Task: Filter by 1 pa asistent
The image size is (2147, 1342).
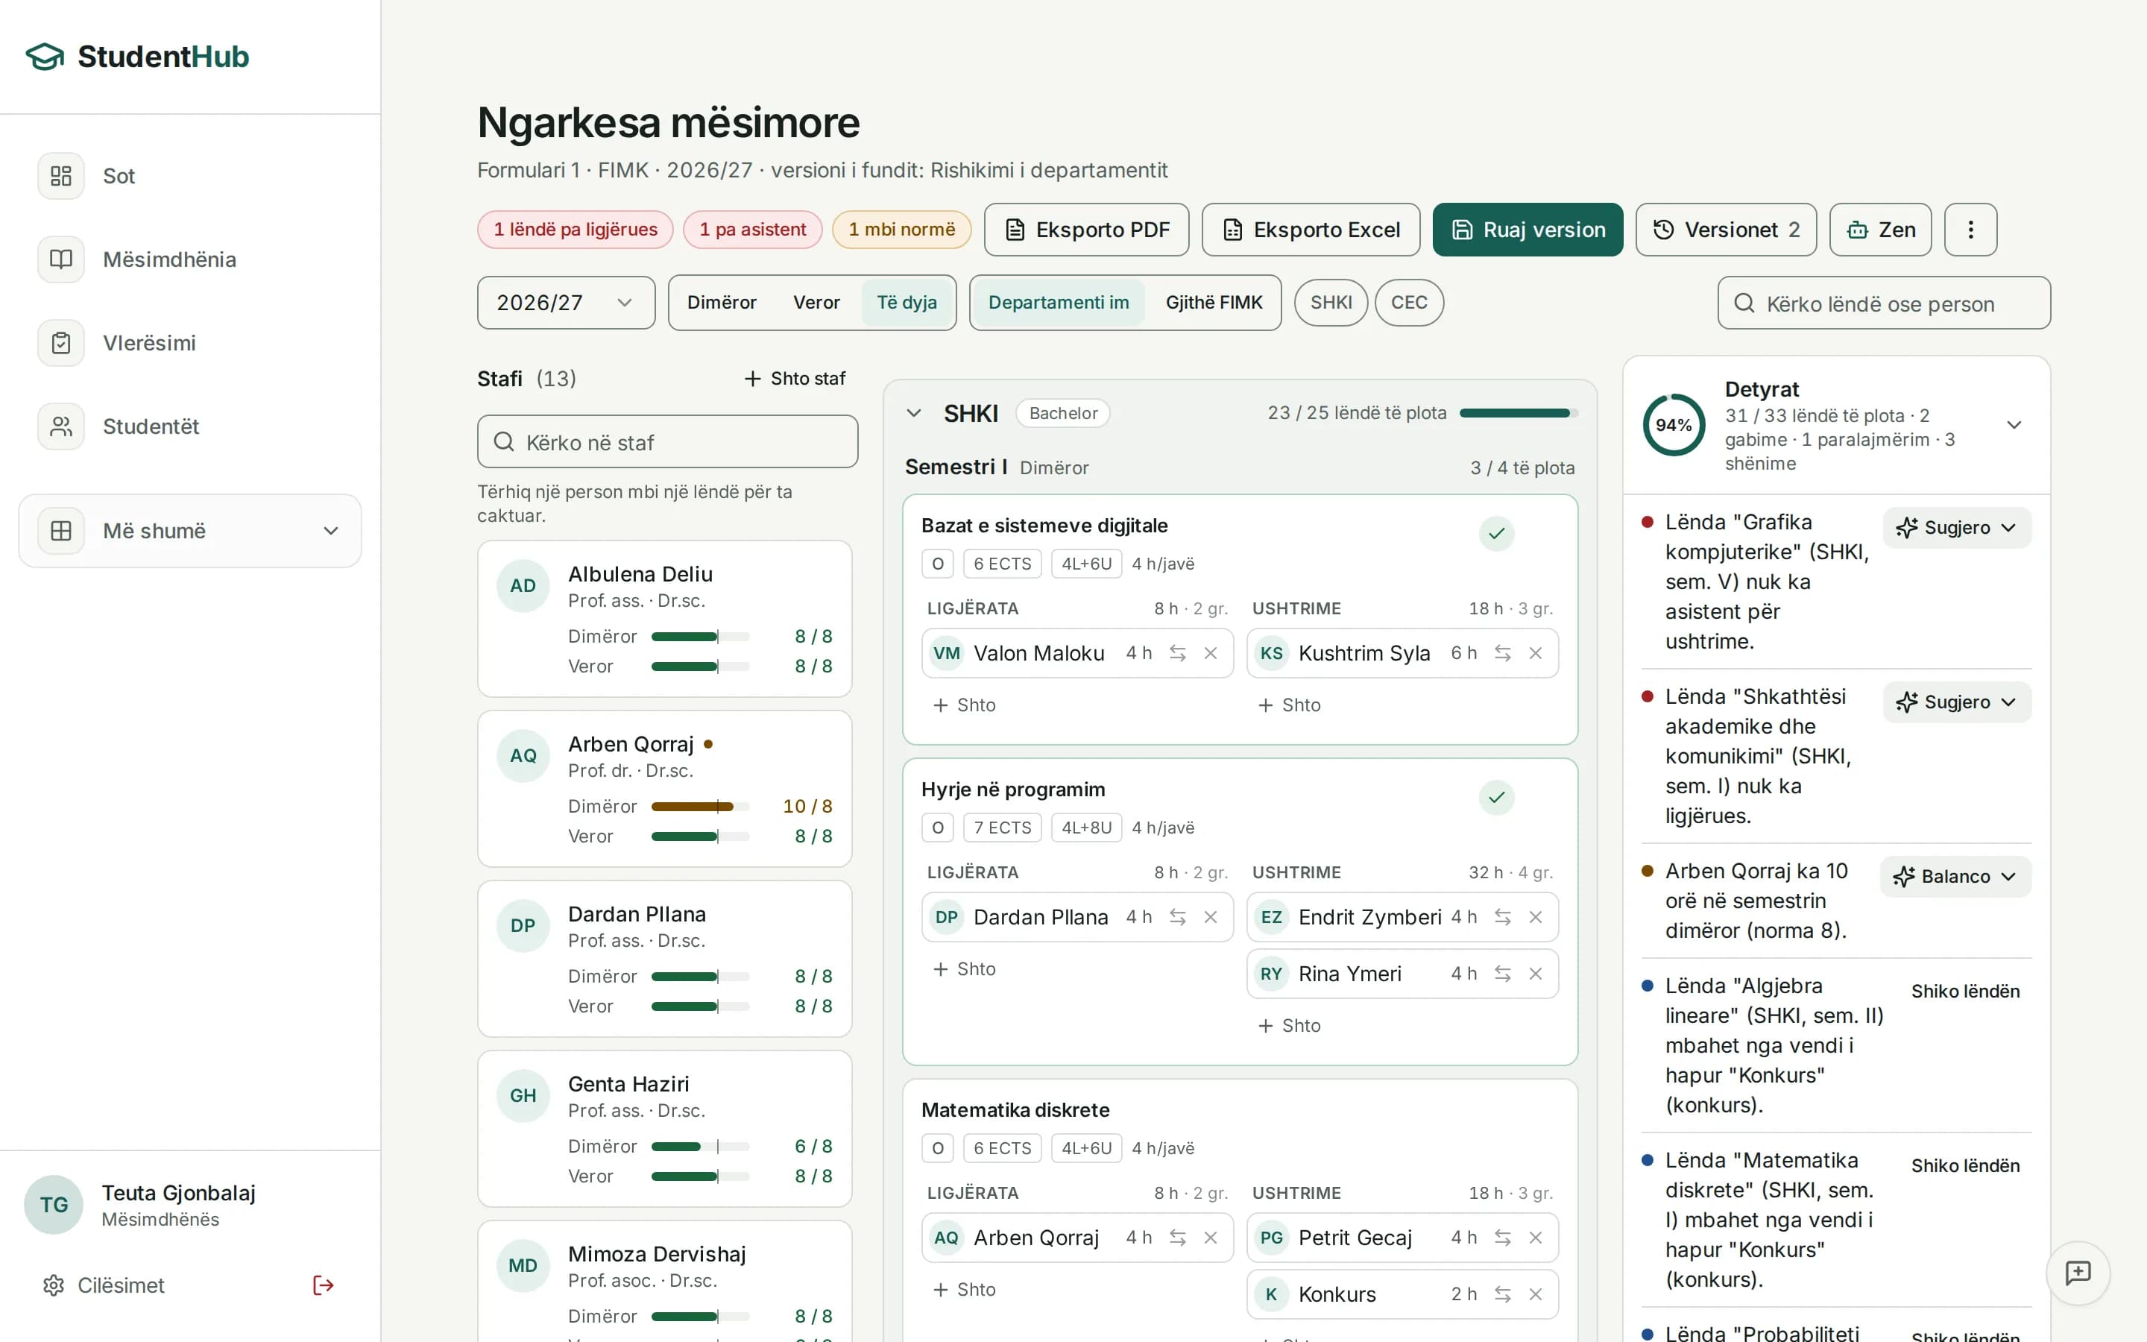Action: click(752, 230)
